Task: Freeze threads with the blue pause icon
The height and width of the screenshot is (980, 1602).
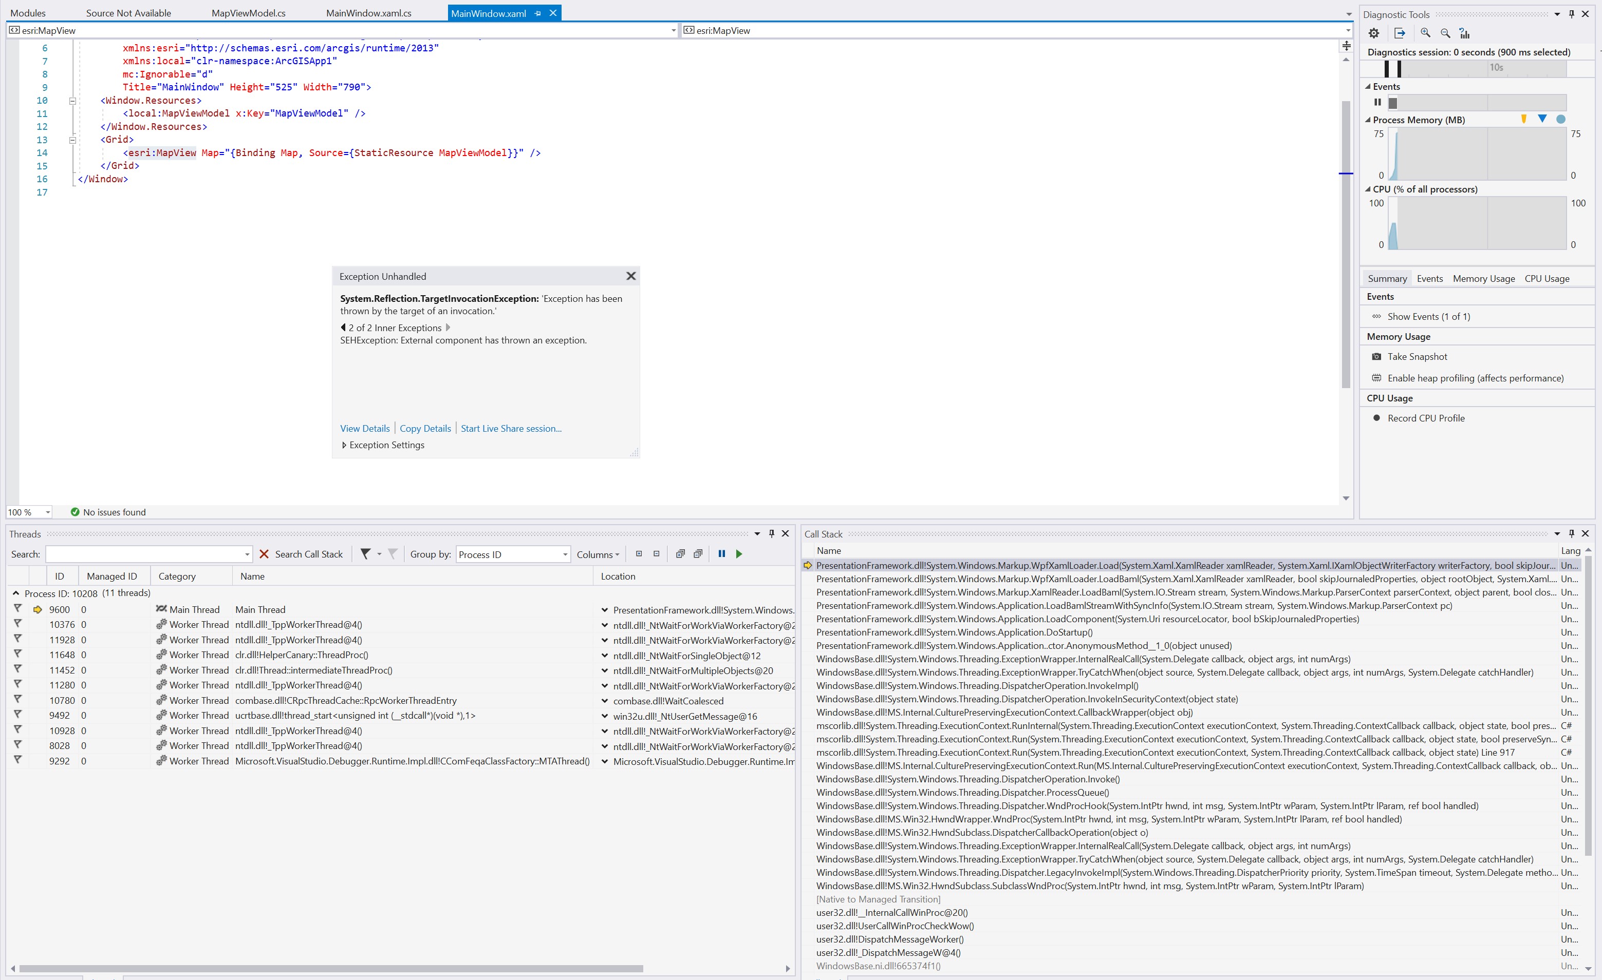Action: pyautogui.click(x=721, y=554)
